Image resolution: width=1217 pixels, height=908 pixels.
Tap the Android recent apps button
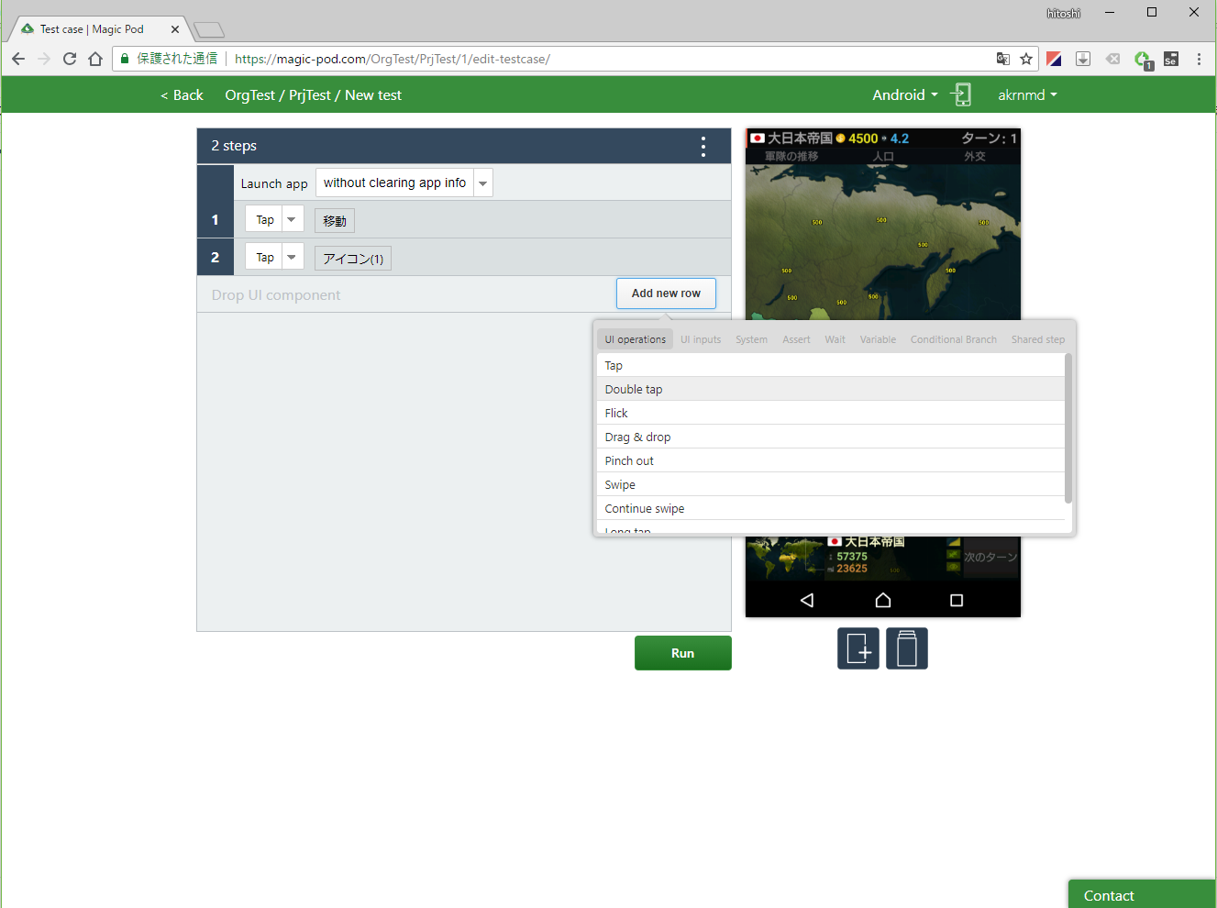957,600
